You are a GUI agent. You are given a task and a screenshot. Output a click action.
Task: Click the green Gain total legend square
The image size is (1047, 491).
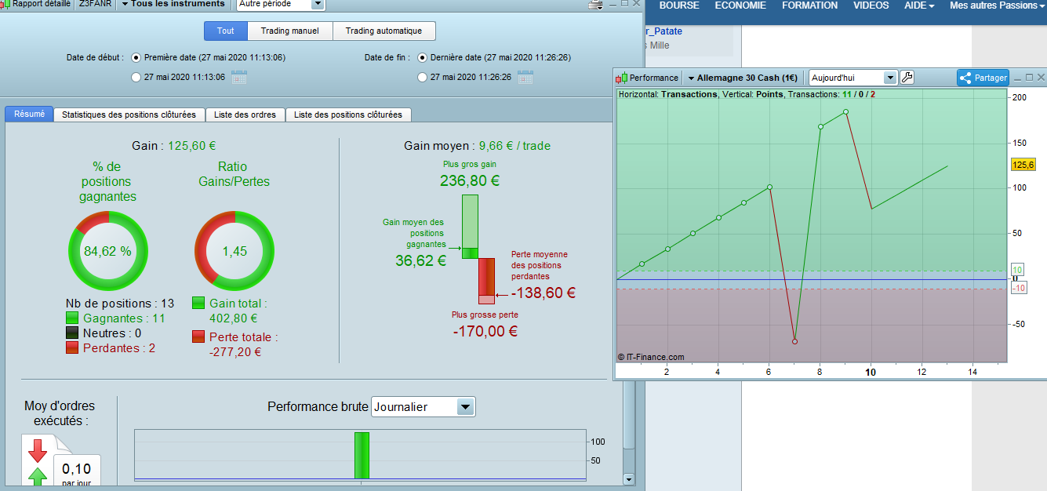point(198,303)
